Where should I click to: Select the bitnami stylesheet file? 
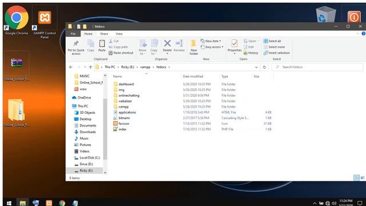click(124, 118)
